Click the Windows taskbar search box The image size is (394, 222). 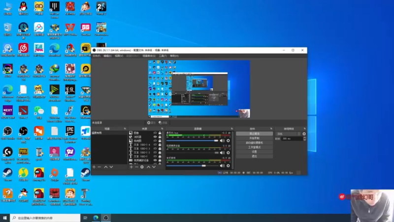pyautogui.click(x=45, y=218)
